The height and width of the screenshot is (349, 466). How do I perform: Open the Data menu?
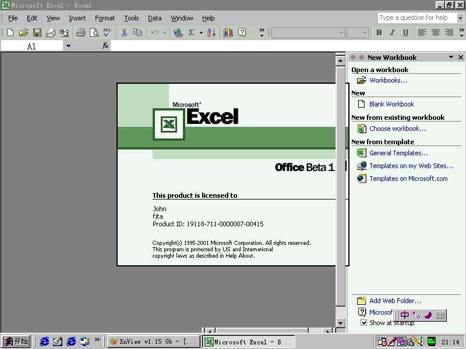point(155,18)
